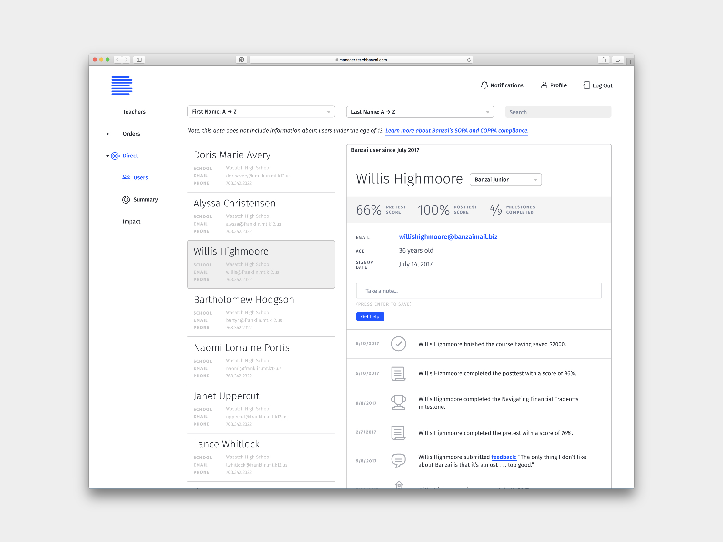Image resolution: width=723 pixels, height=542 pixels.
Task: Click the Log Out door icon
Action: [x=586, y=85]
